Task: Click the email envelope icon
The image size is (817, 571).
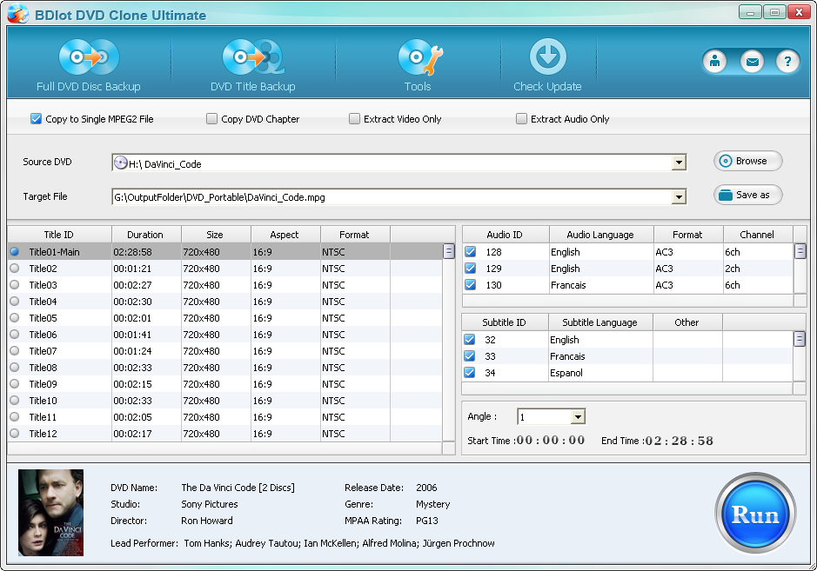Action: coord(752,62)
